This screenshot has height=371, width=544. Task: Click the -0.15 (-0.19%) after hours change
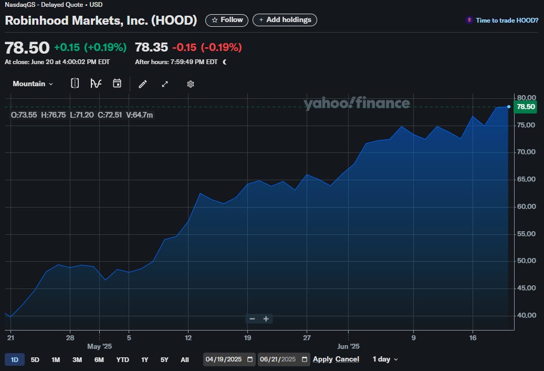coord(207,47)
